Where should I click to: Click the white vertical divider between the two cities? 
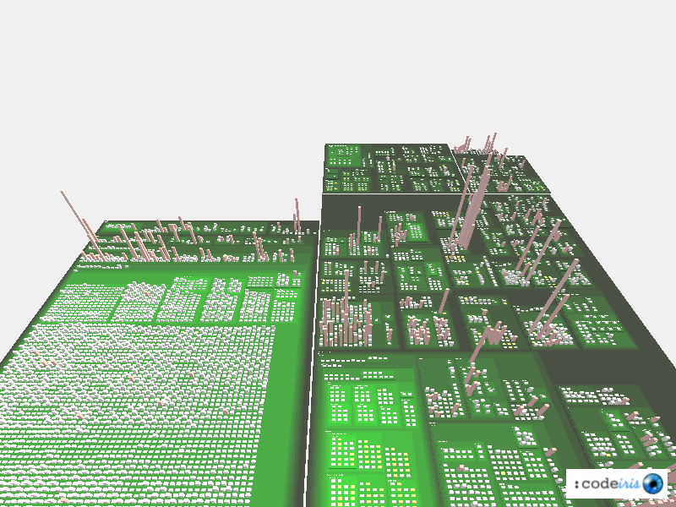[310, 406]
